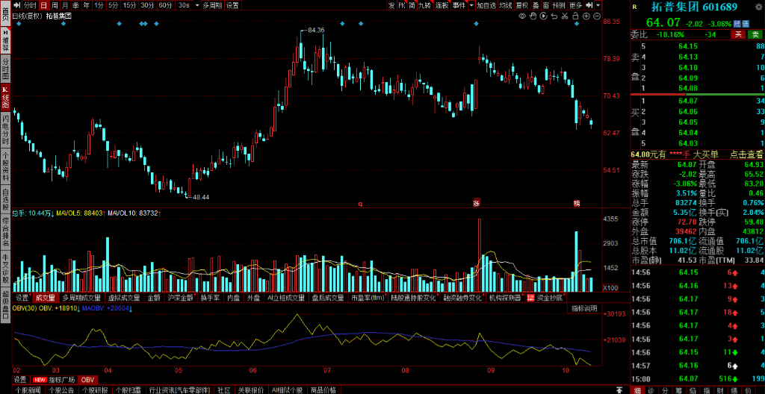Click the 指标说明 button
765x394 pixels.
[584, 308]
